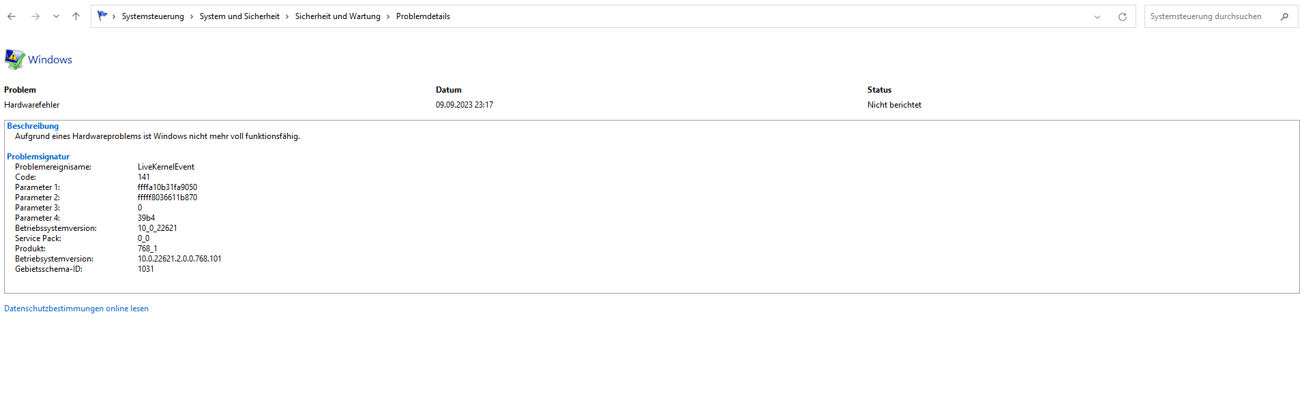Click the flag icon in the address bar
Image resolution: width=1304 pixels, height=408 pixels.
pyautogui.click(x=102, y=16)
